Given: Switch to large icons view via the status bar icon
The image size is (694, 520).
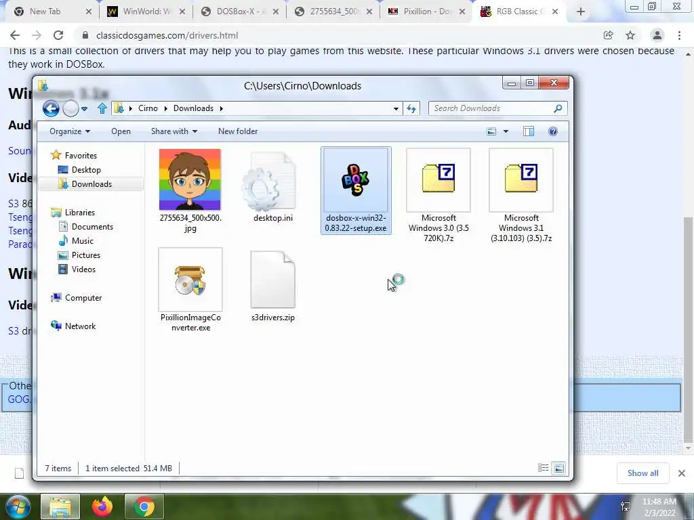Looking at the screenshot, I should (x=558, y=468).
